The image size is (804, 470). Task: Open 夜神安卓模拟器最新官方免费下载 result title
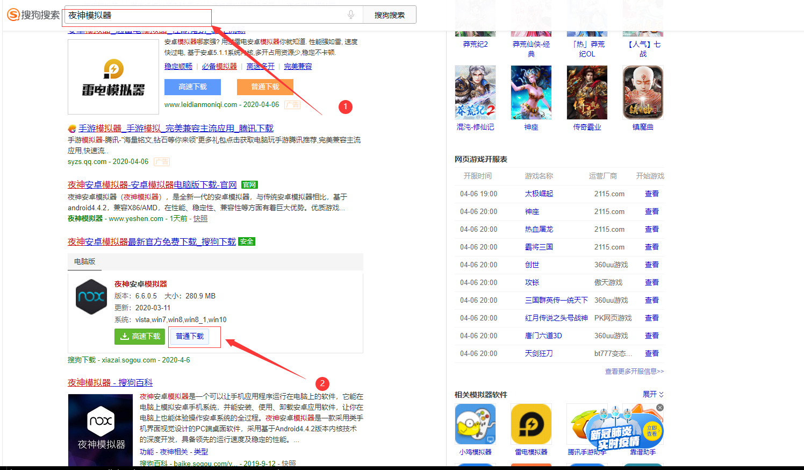point(152,241)
